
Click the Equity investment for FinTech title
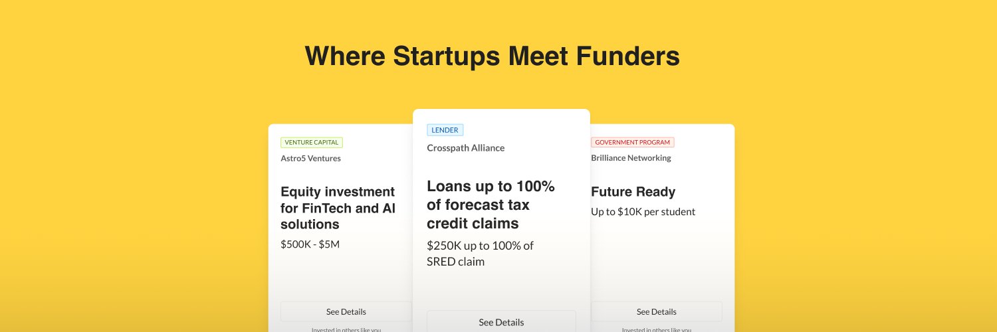[338, 208]
